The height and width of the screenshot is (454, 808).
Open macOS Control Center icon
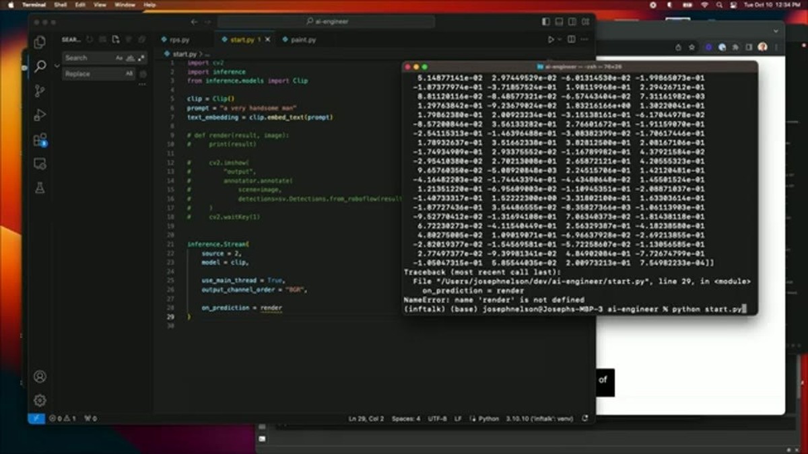tap(733, 5)
